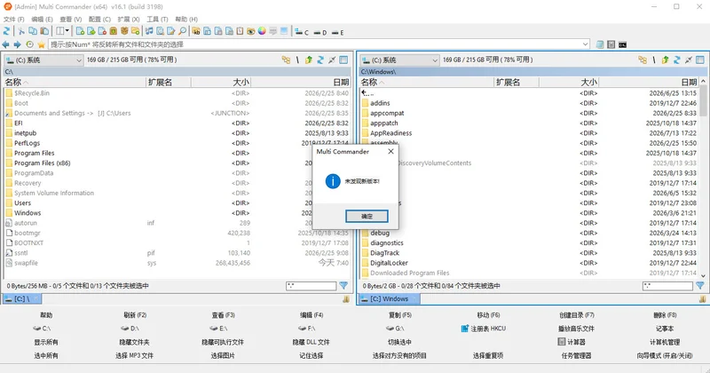The image size is (710, 373).
Task: Click the color wheel icon in toolbar
Action: click(x=262, y=31)
